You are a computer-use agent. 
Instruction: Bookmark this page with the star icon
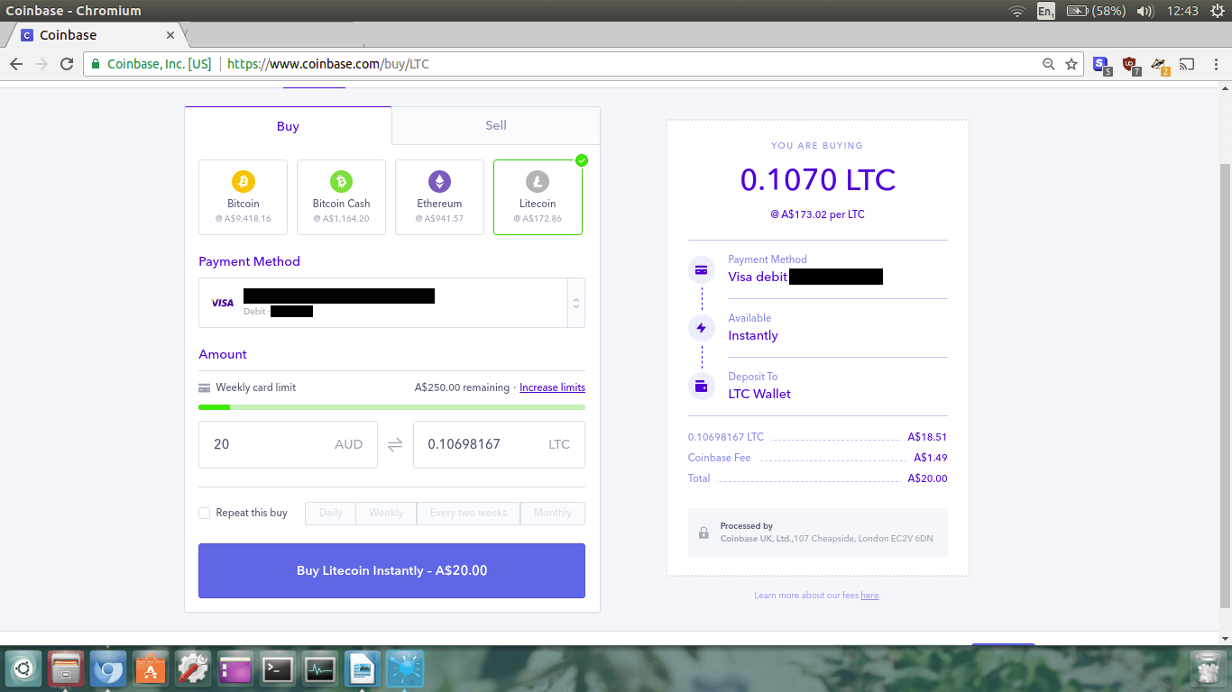1071,64
